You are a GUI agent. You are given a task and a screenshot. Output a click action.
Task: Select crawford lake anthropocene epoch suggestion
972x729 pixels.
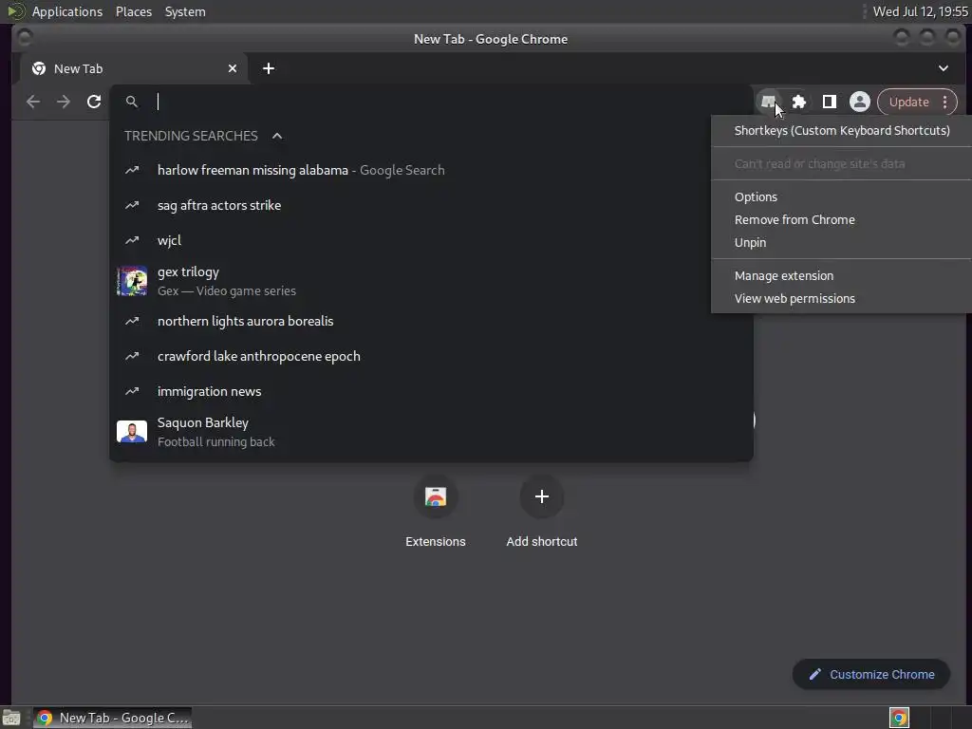pos(432,357)
